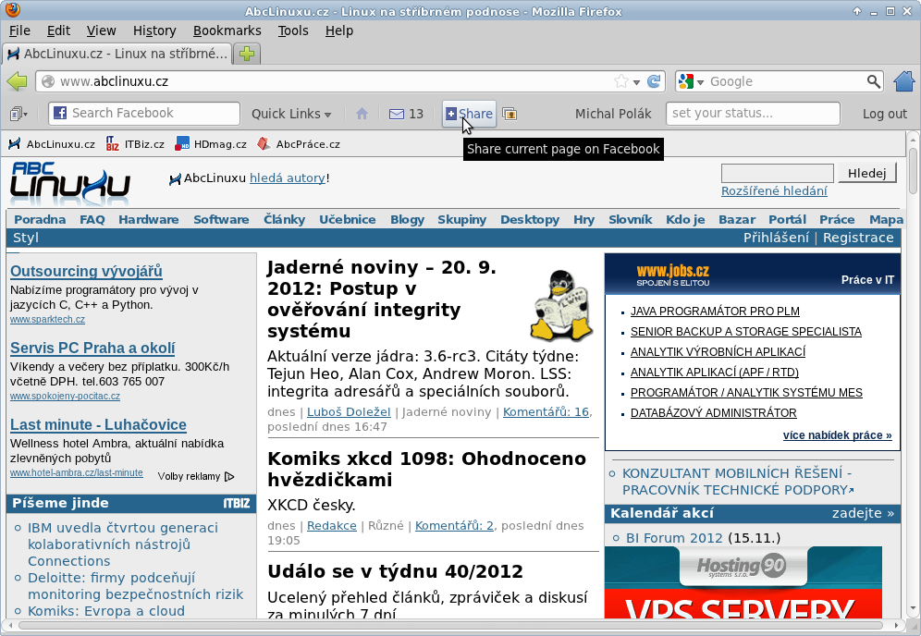Open JAVA PROGRAMÁTOR PRO PLM job listing
This screenshot has width=921, height=636.
coord(715,312)
